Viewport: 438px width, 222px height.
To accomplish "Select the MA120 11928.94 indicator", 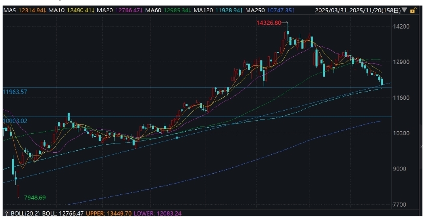I will 218,10.
